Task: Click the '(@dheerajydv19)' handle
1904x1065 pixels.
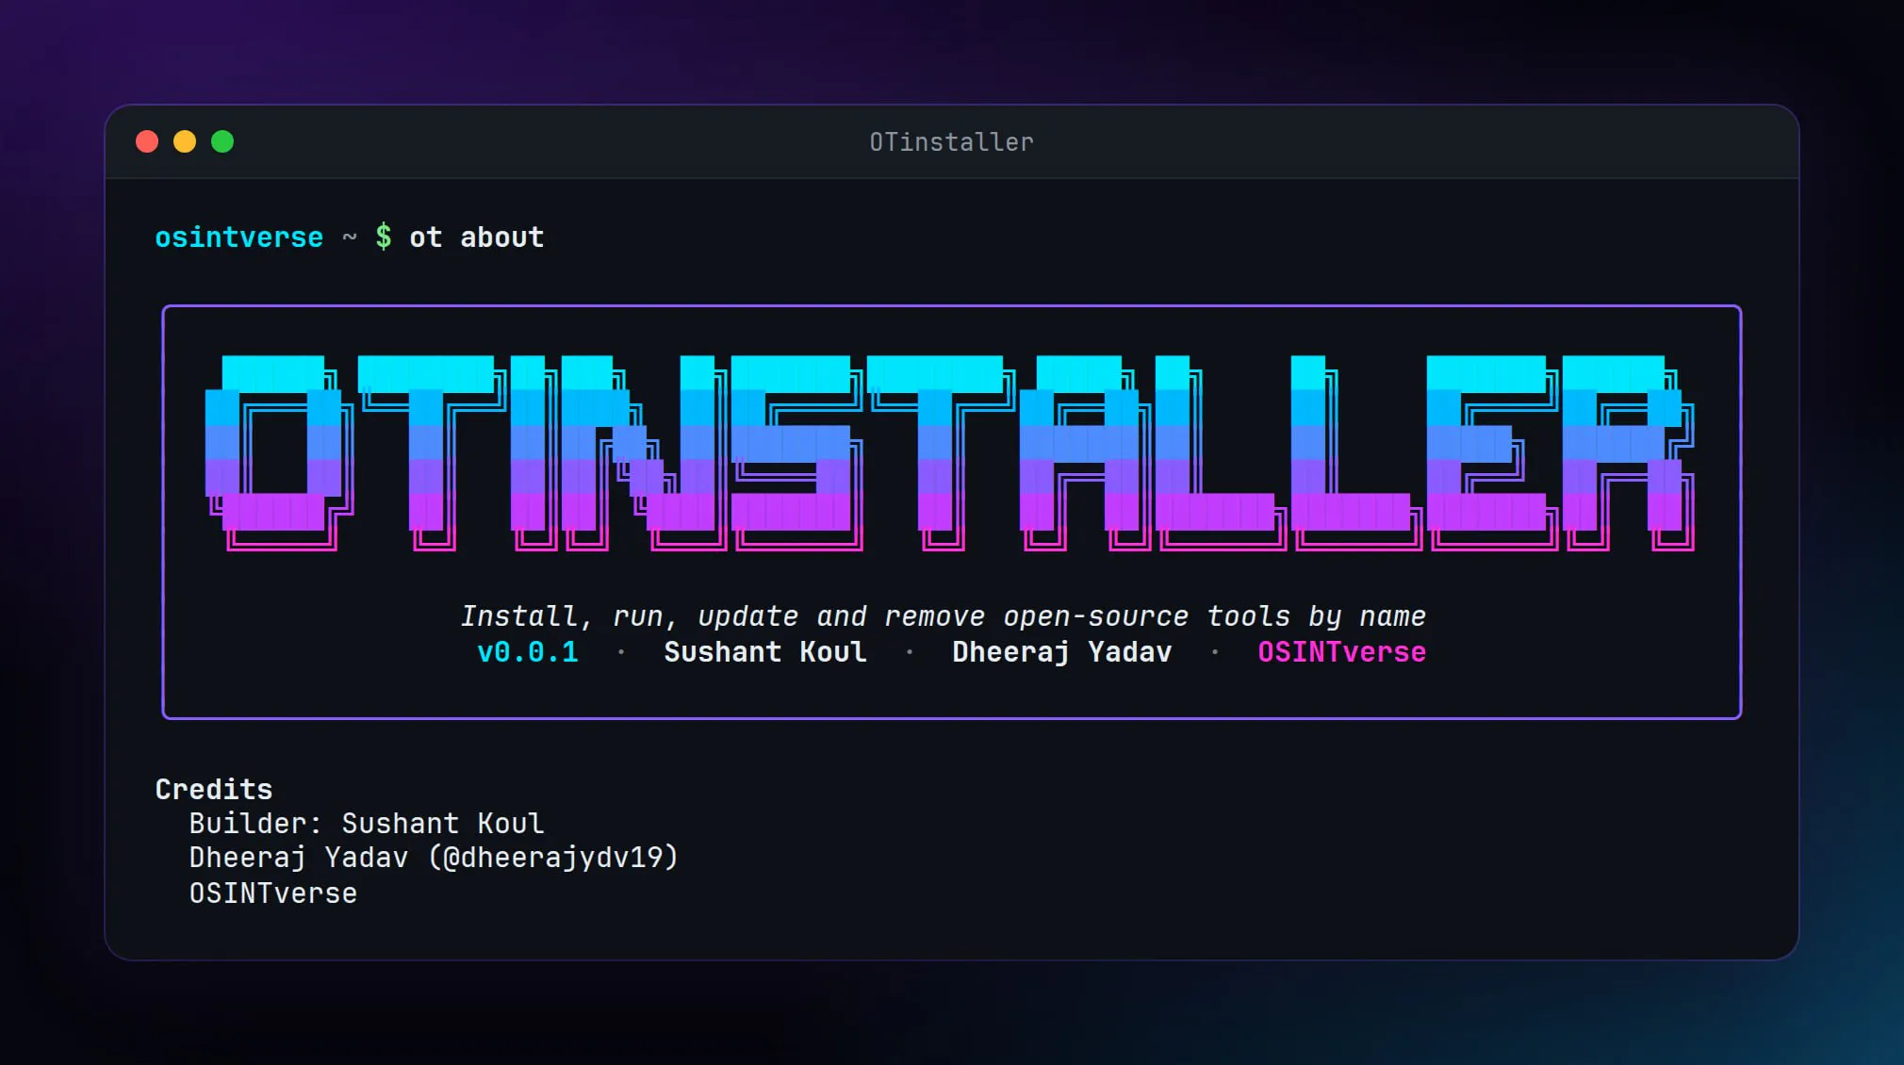Action: (553, 858)
